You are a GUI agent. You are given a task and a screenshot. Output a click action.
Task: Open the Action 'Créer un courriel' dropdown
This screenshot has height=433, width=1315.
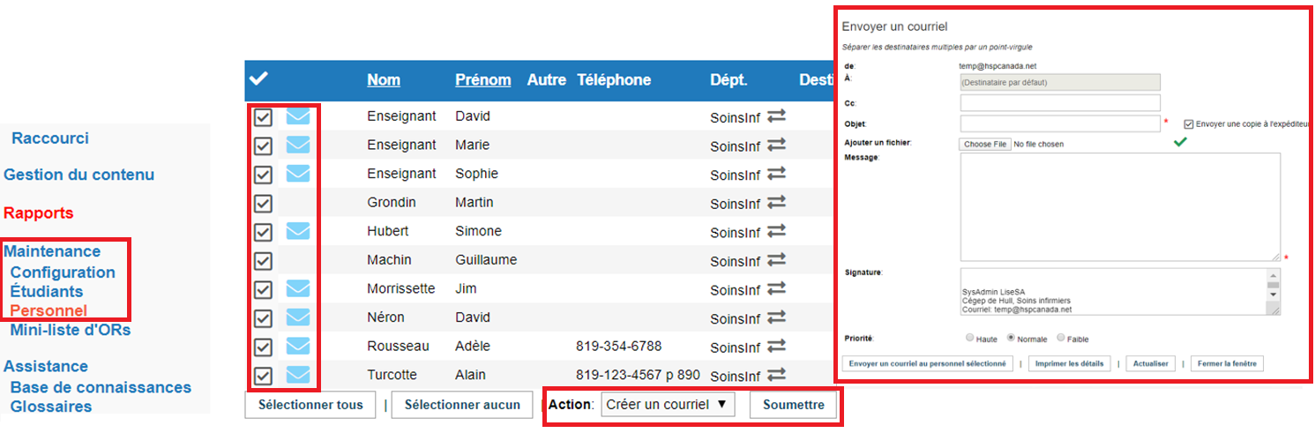(668, 405)
